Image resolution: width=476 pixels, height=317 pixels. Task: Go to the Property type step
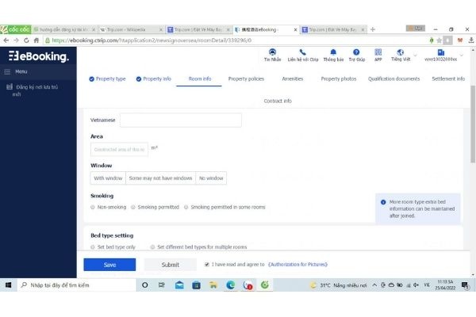tap(107, 79)
